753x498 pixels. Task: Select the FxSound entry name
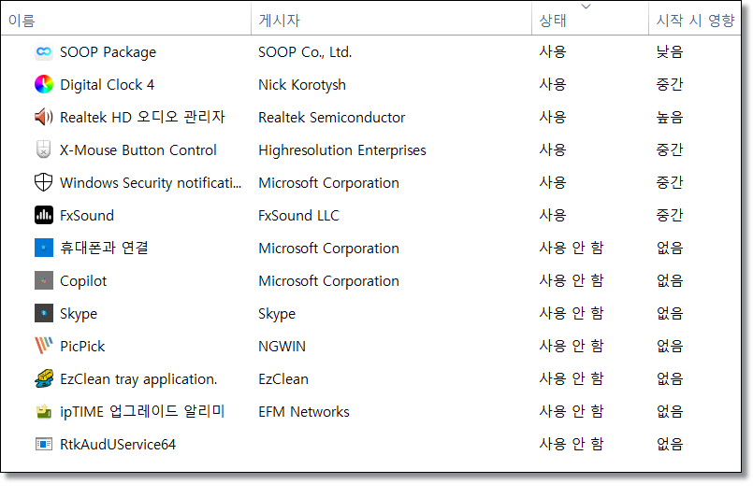[87, 215]
